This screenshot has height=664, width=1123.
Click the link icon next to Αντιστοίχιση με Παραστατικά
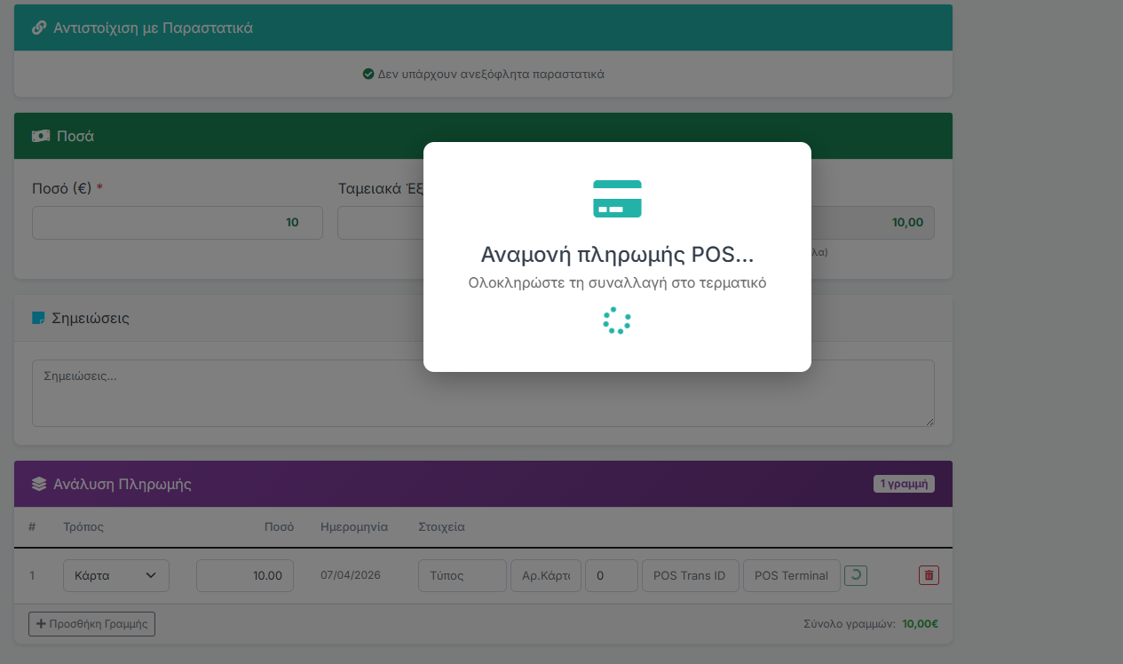pos(39,28)
